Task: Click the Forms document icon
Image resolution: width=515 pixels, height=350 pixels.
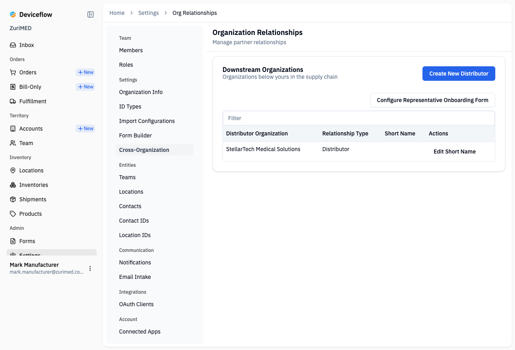Action: 13,241
